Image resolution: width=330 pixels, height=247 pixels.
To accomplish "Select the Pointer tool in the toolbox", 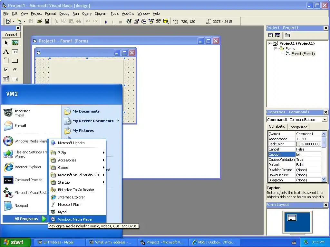I will pos(6,43).
